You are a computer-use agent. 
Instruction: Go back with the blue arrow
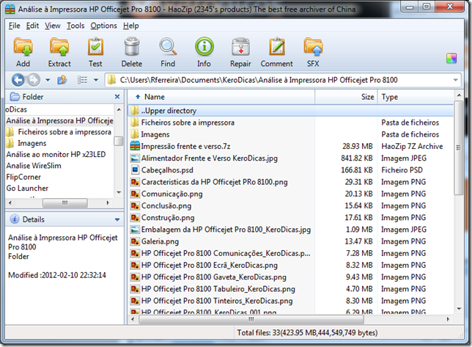[18, 80]
